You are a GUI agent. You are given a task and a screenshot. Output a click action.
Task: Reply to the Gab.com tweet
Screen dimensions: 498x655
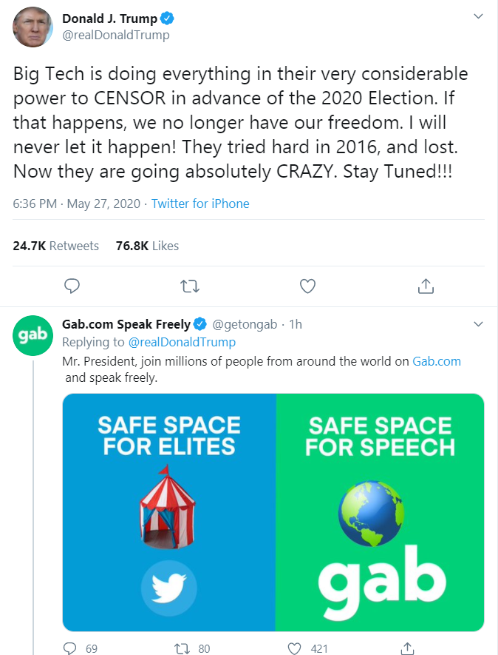click(x=71, y=648)
